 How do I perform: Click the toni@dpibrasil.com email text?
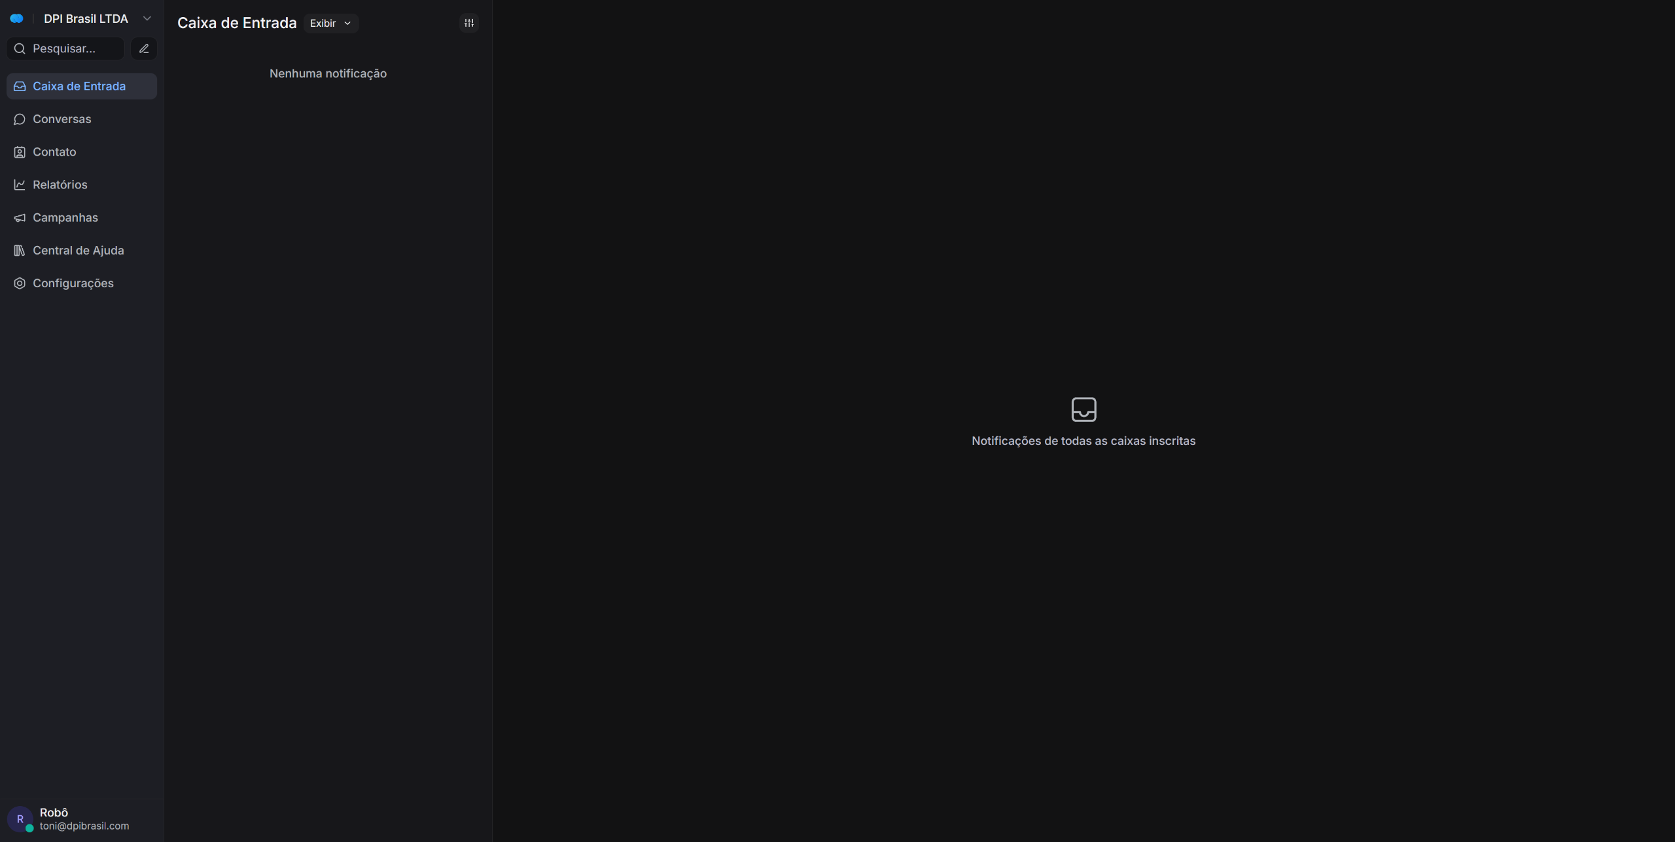pos(84,826)
